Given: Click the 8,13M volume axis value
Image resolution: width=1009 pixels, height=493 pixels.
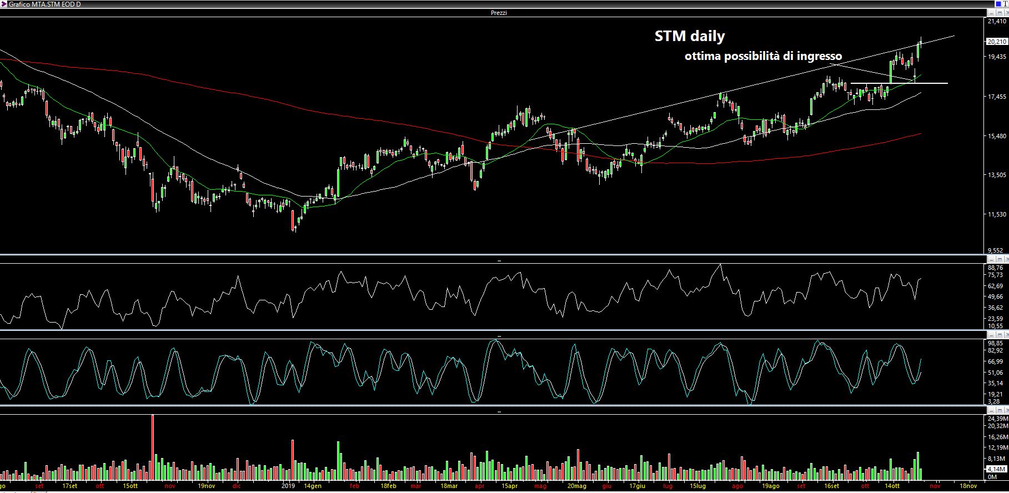Looking at the screenshot, I should (x=997, y=459).
